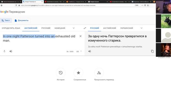Click the Google Переводчик logo
Viewport: 171px width, 96px height.
(12, 12)
